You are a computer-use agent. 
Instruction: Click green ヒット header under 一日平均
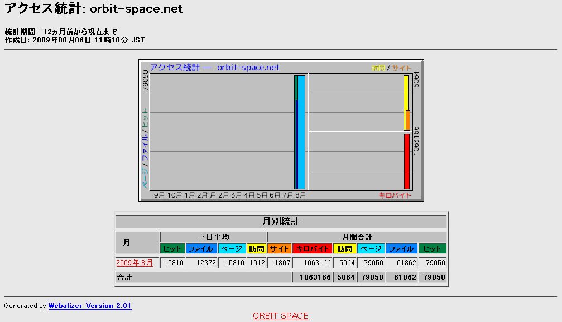click(x=172, y=249)
